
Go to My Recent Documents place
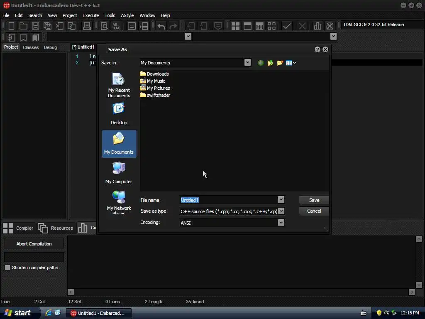(x=119, y=85)
